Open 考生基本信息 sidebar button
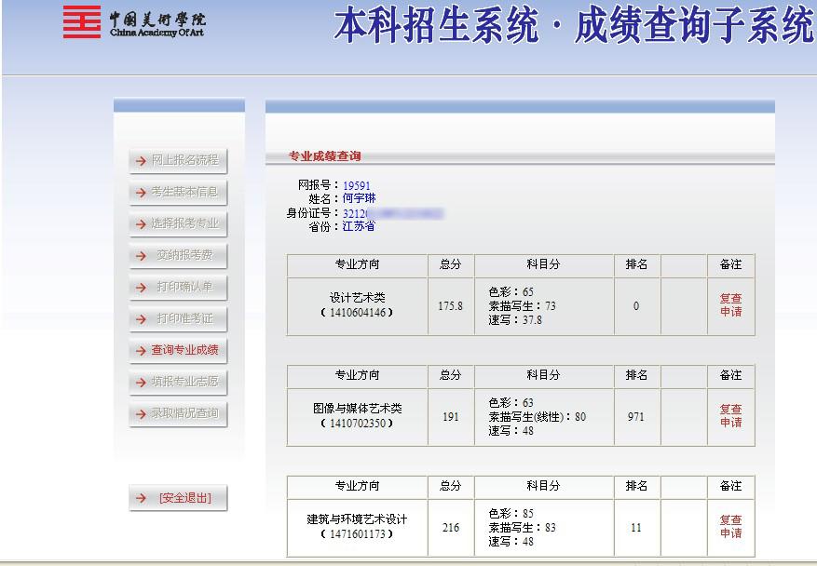Screen dimensions: 817x566 [x=178, y=193]
